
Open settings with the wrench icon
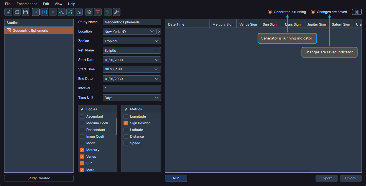click(x=116, y=12)
